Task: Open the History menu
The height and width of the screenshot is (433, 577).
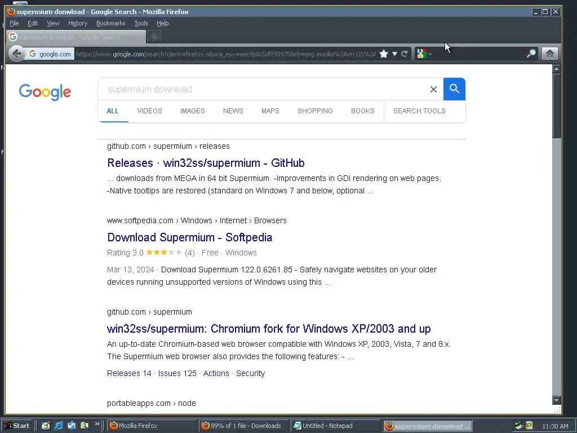Action: (x=78, y=23)
